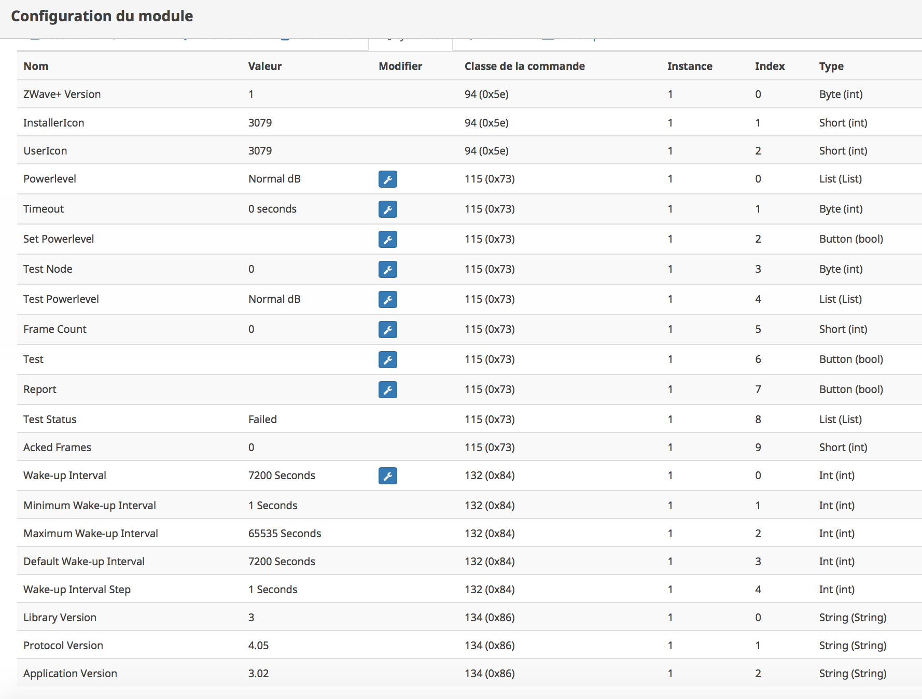Click the Report row wrench icon
Image resolution: width=922 pixels, height=699 pixels.
tap(387, 390)
